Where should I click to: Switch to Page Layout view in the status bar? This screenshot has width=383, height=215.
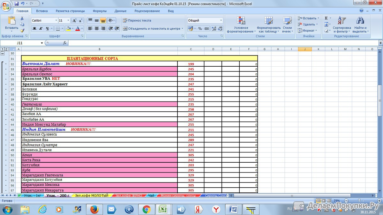[x=323, y=201]
